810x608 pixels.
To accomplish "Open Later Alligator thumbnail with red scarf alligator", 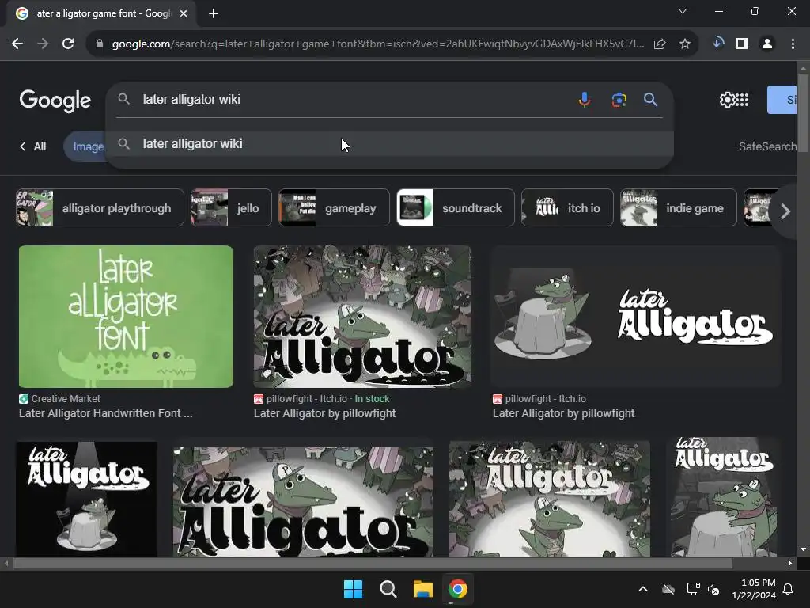I will [x=723, y=496].
